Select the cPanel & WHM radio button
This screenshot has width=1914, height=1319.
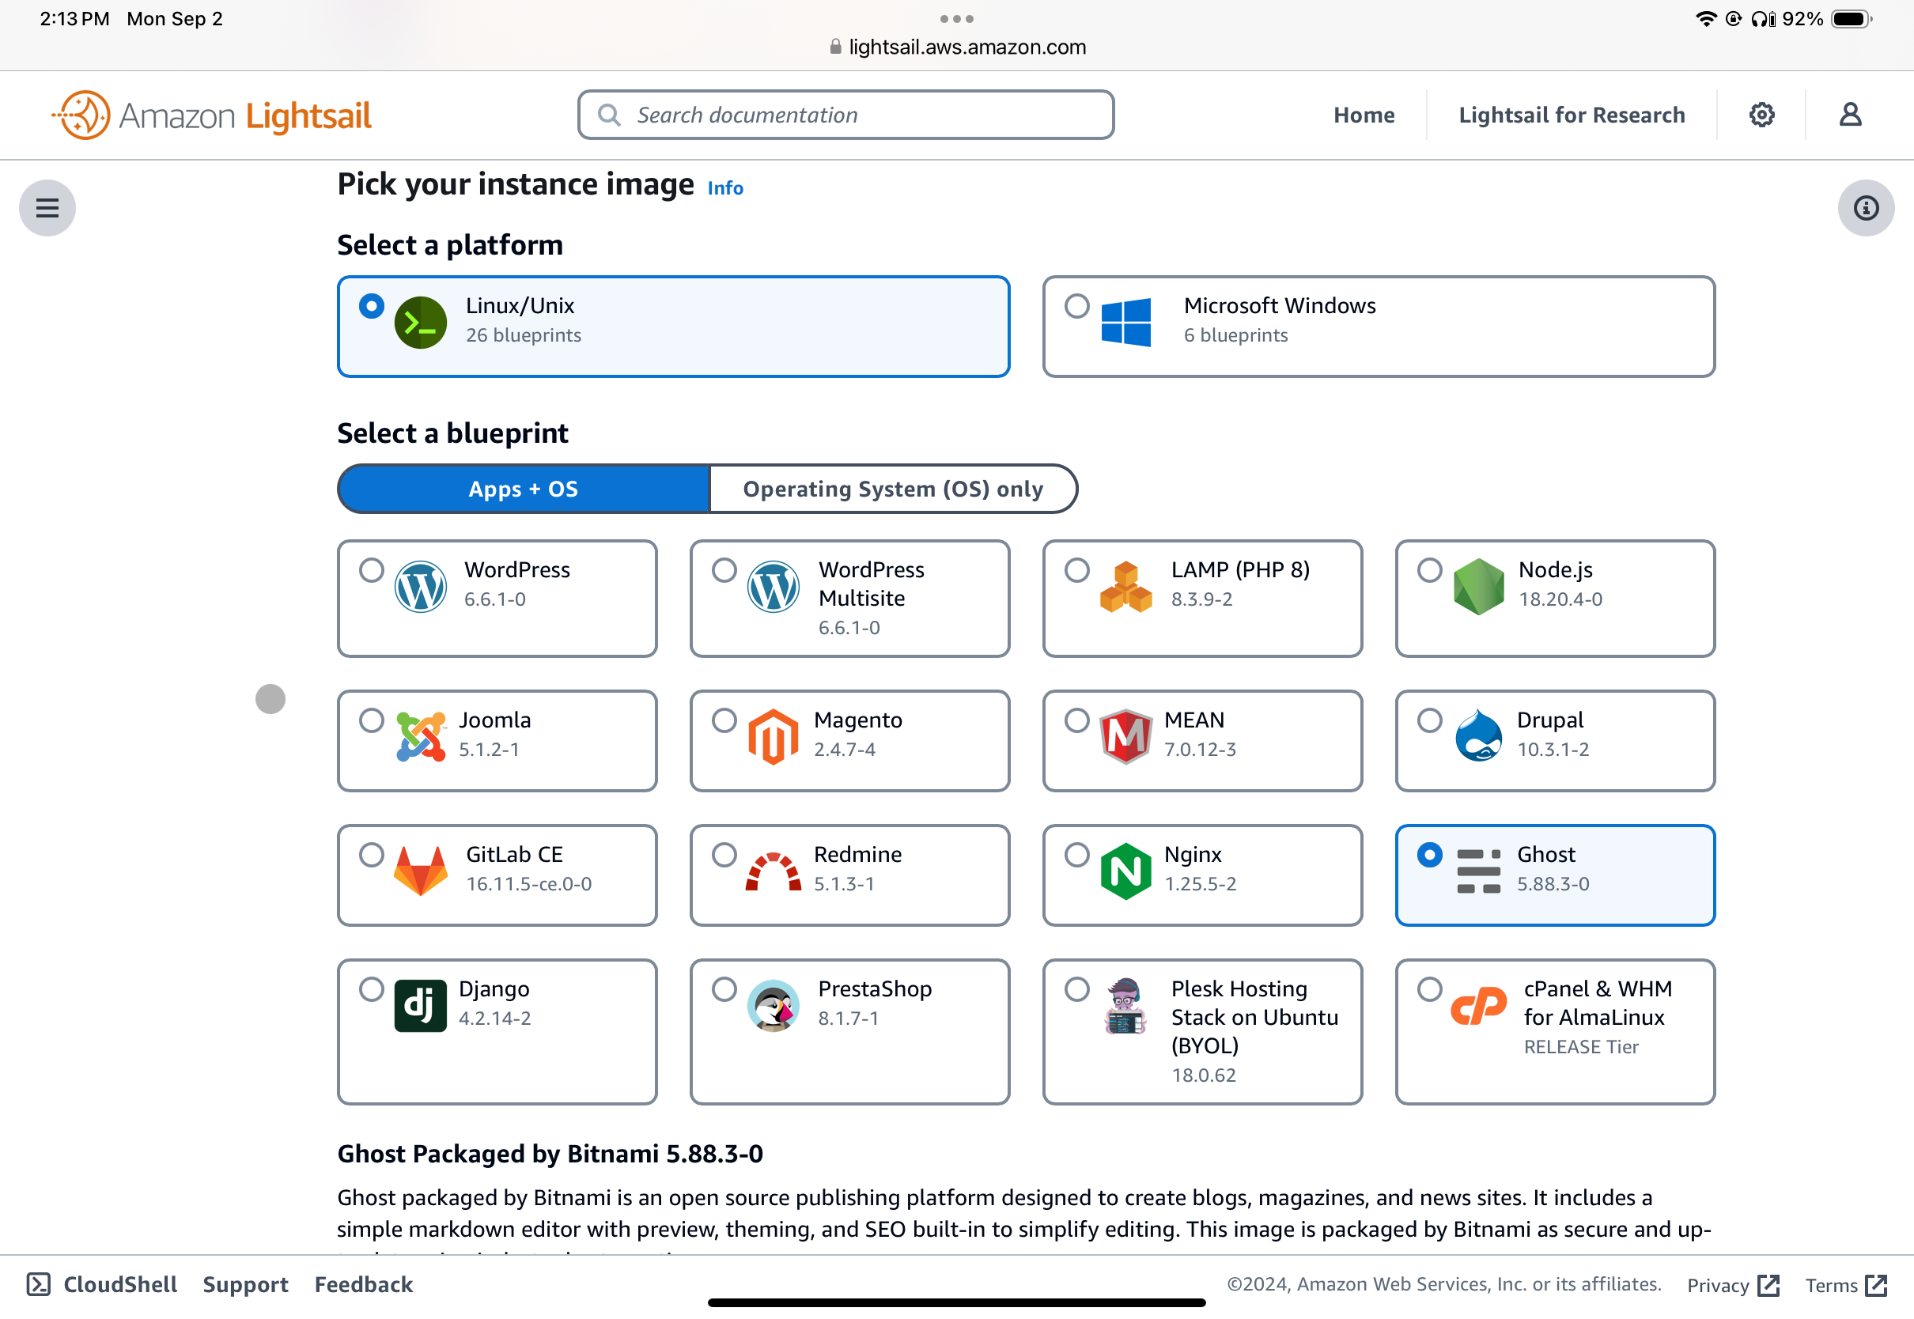[x=1430, y=989]
